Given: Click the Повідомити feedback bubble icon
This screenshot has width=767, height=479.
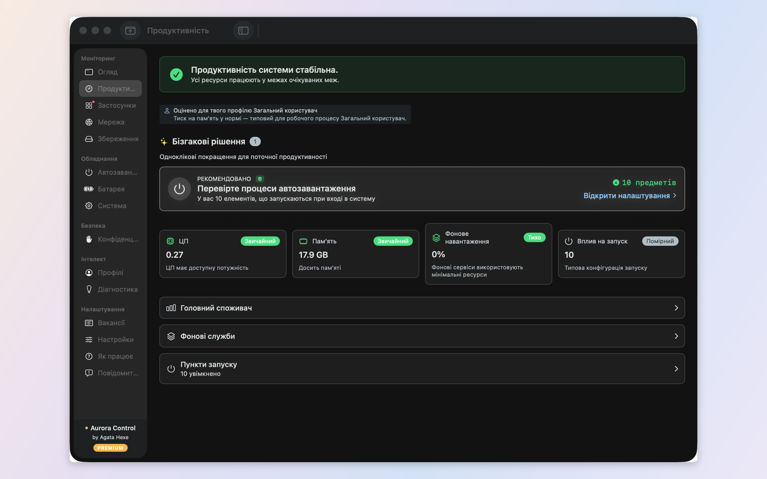Looking at the screenshot, I should (x=89, y=373).
